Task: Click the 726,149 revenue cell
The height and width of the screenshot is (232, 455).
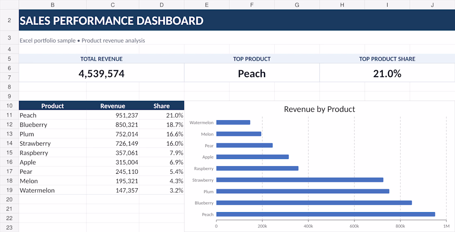Action: click(x=113, y=143)
